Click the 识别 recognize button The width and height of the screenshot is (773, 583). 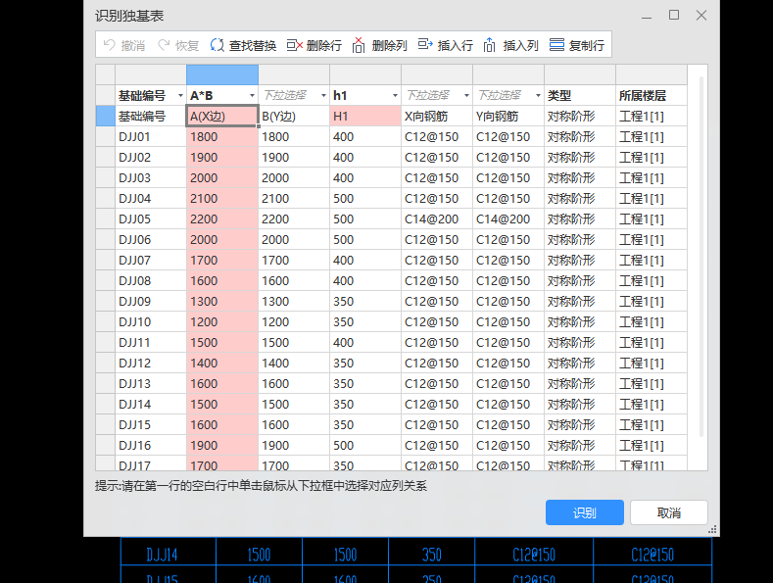tap(585, 512)
